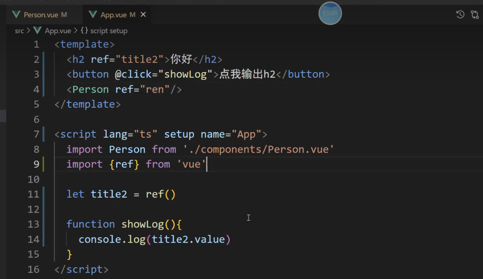
Task: Click the braces icon in breadcrumb
Action: (x=84, y=30)
